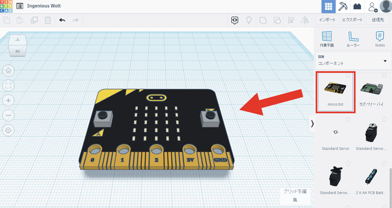Click the Duplicate toolbar icon
The width and height of the screenshot is (392, 208).
(x=34, y=20)
